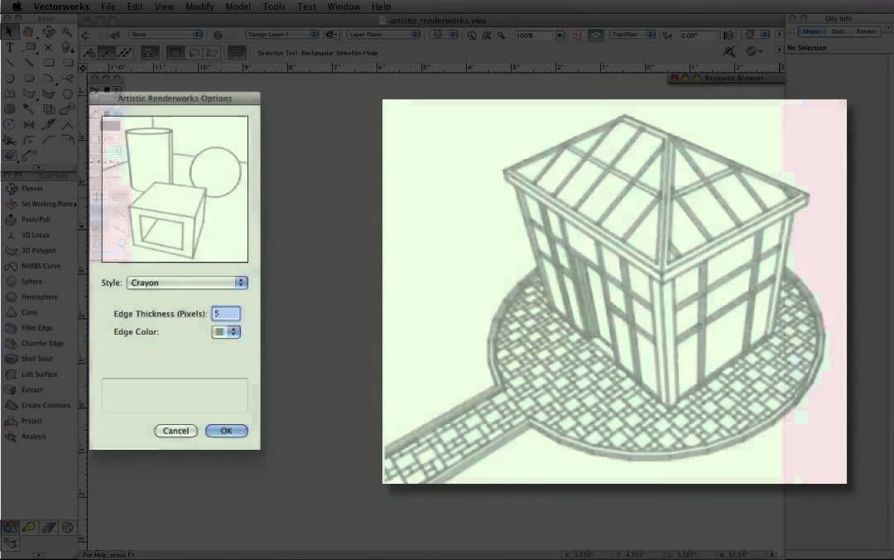894x560 pixels.
Task: Open the Edge Color swatch picker
Action: click(x=226, y=331)
